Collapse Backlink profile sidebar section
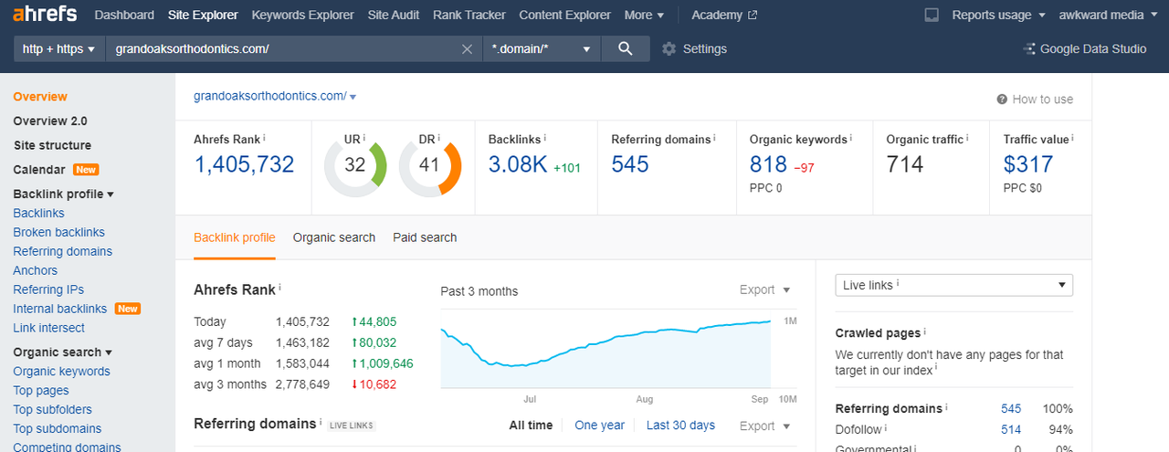 click(x=63, y=194)
